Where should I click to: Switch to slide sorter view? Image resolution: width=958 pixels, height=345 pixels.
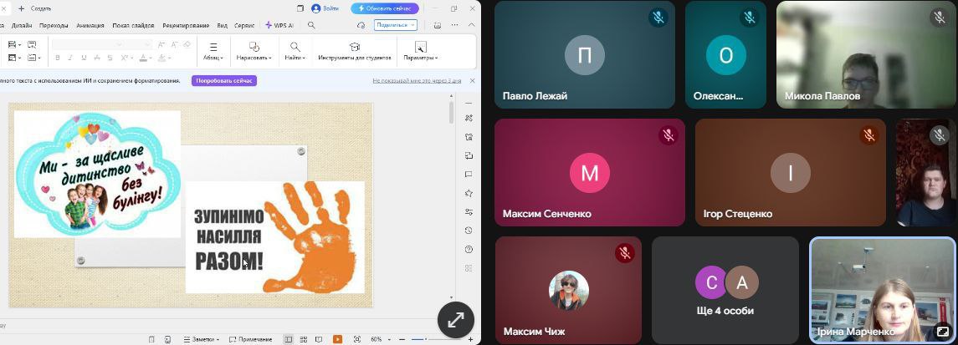303,339
